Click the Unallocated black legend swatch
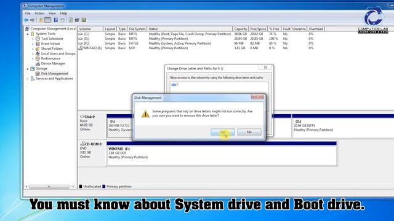This screenshot has height=221, width=394. 81,187
